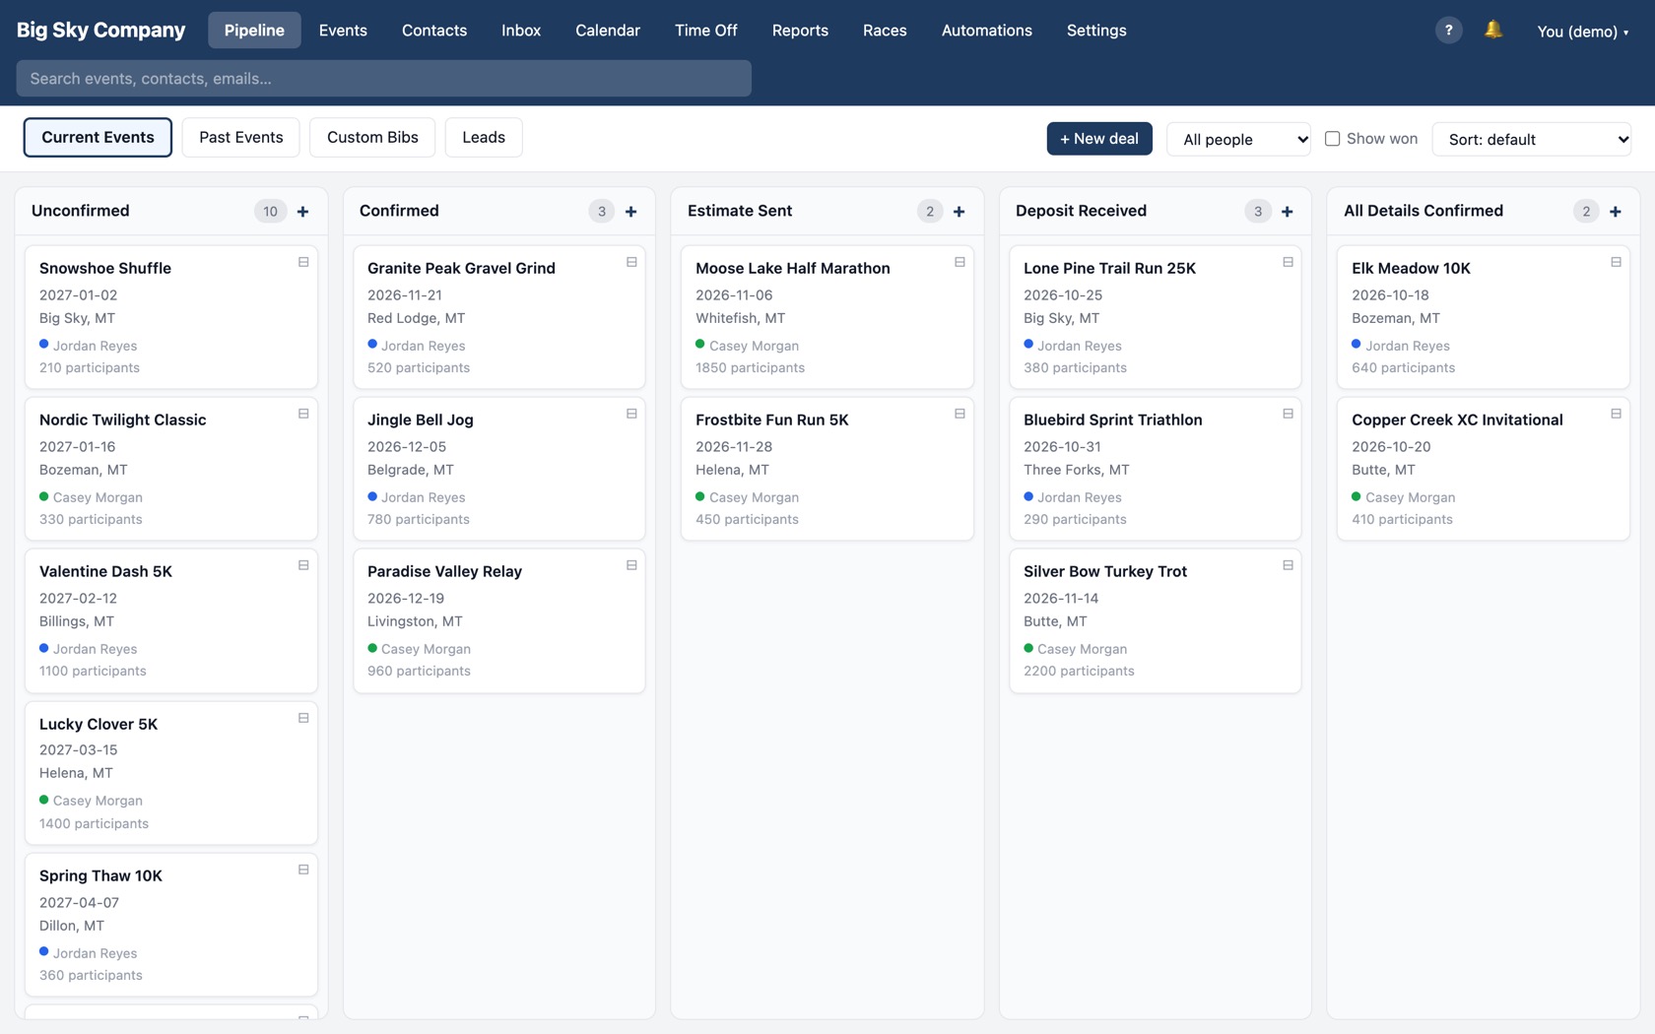
Task: Click the card icon on Nordic Twilight Classic
Action: [303, 414]
